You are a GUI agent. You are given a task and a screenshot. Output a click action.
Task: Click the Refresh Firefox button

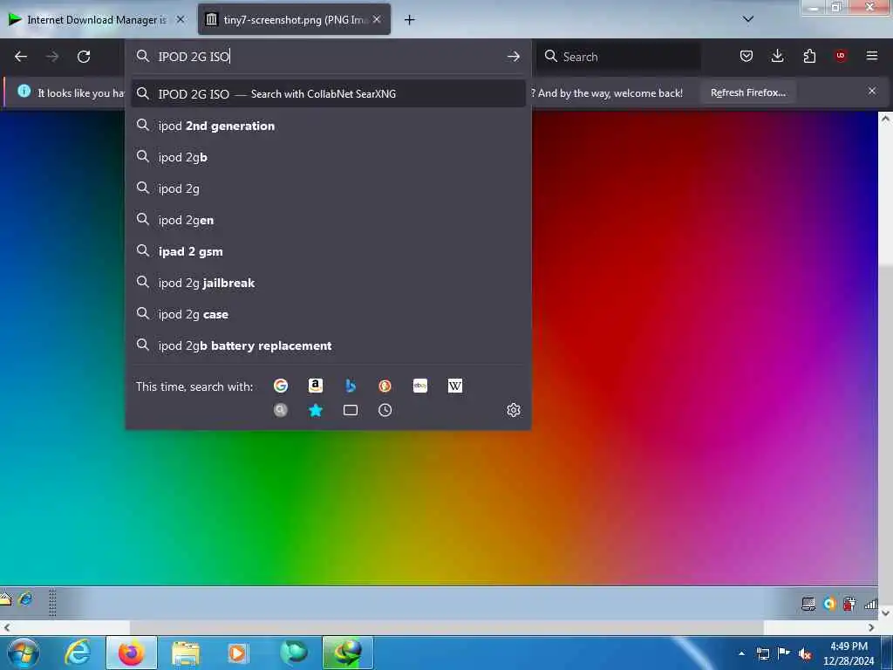point(747,92)
